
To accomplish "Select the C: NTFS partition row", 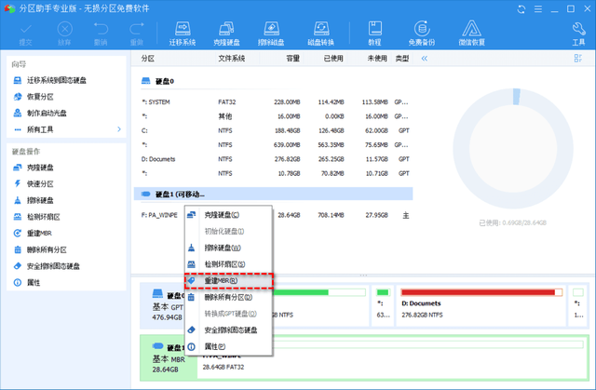I will (273, 130).
